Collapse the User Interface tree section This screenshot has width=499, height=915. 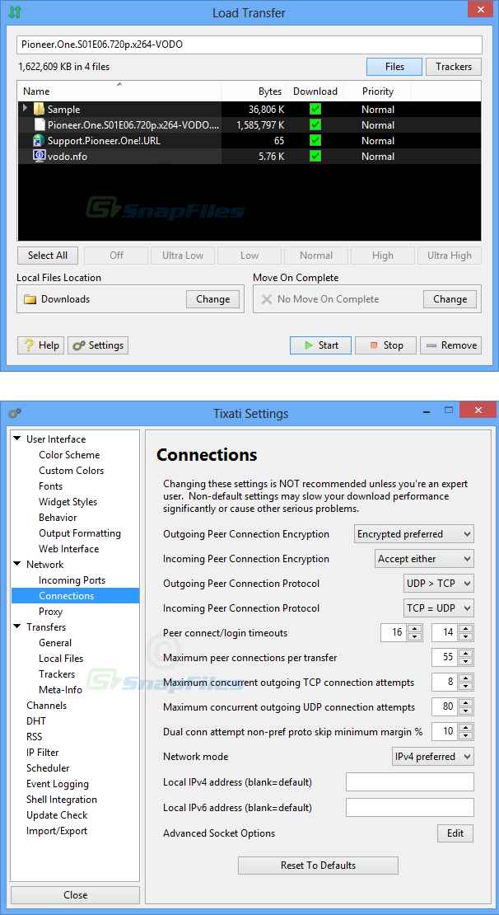pyautogui.click(x=17, y=439)
